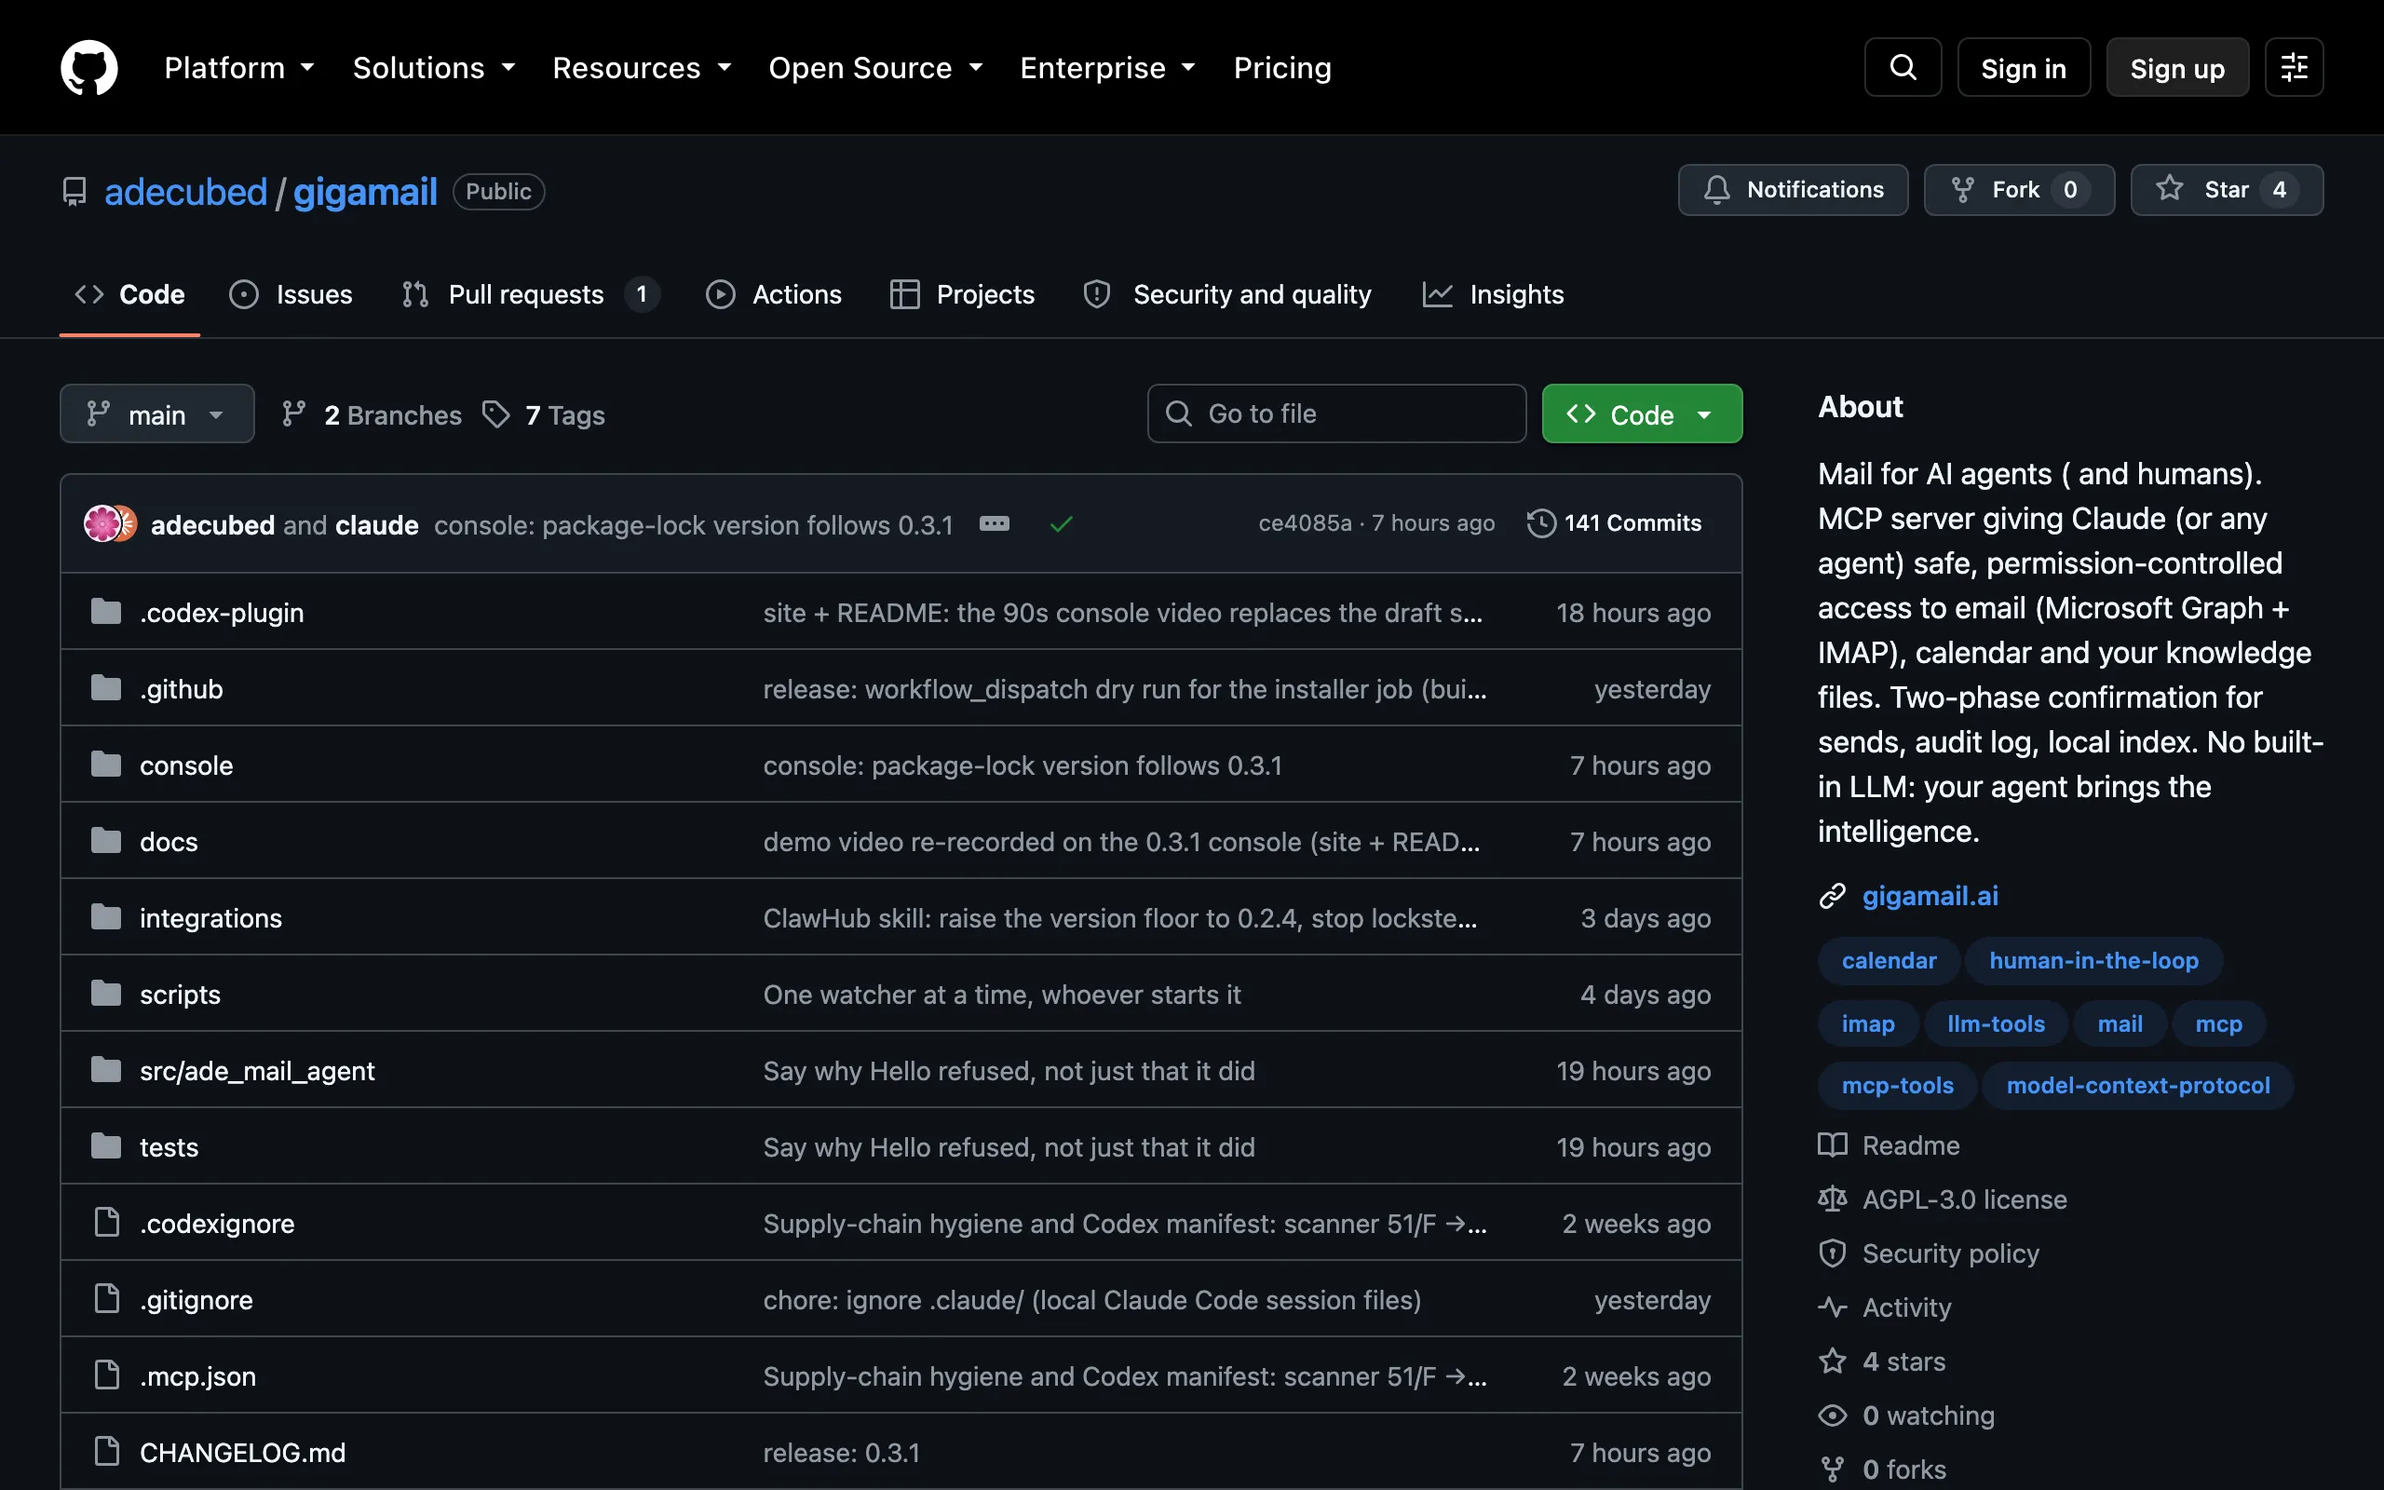Star the gigamail repository

2227,189
